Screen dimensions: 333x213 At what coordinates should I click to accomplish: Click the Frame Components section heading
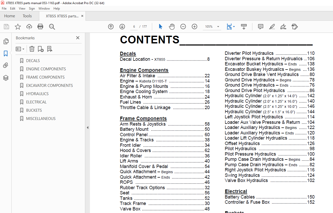tap(143, 119)
